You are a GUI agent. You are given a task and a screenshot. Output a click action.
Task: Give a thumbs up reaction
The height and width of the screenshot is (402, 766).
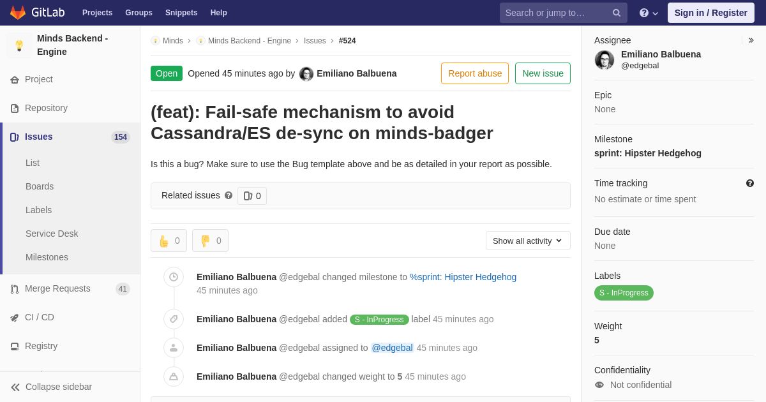169,241
